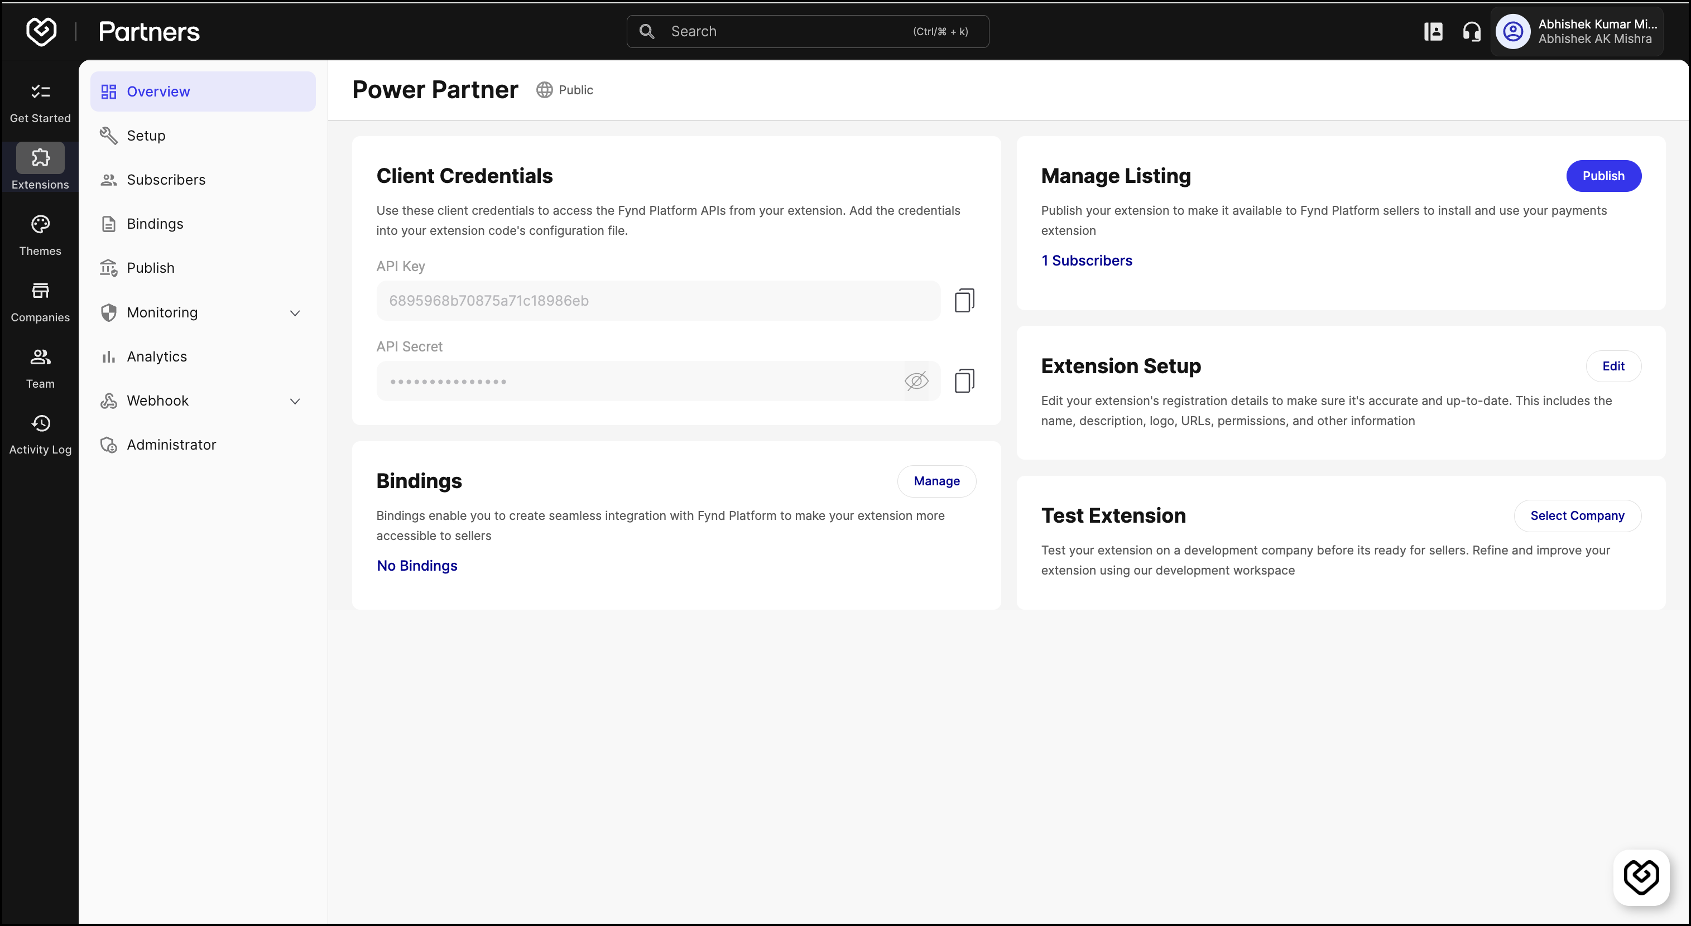
Task: Click the API Key field
Action: 659,301
